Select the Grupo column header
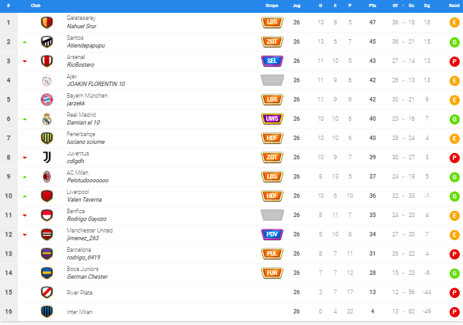Screen dimensions: 463x325 tap(272, 6)
